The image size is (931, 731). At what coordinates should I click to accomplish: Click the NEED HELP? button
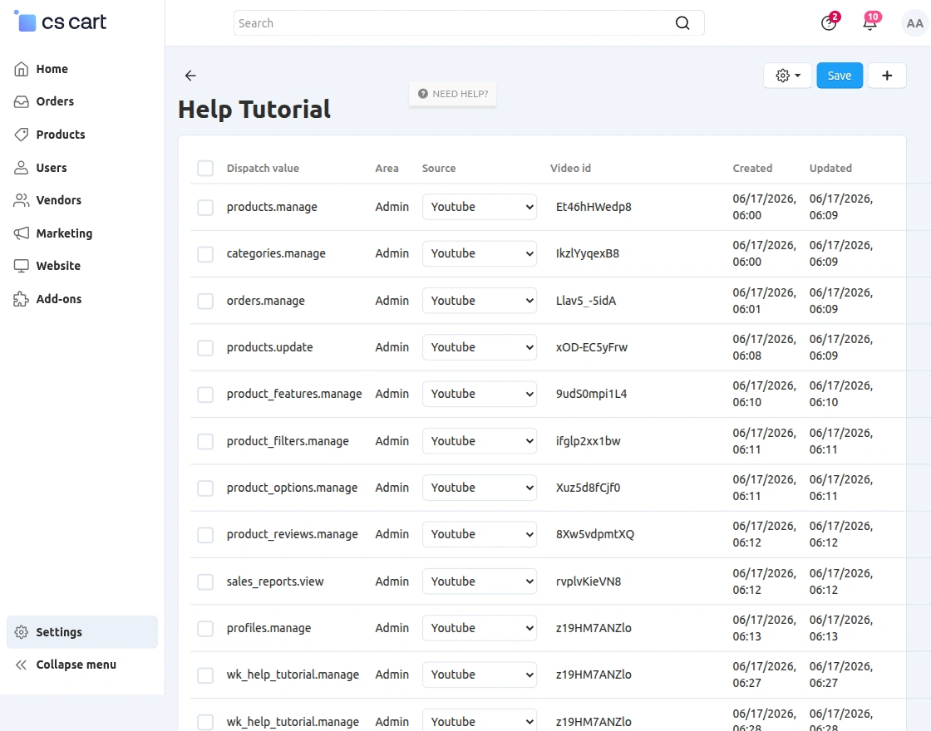pyautogui.click(x=452, y=94)
